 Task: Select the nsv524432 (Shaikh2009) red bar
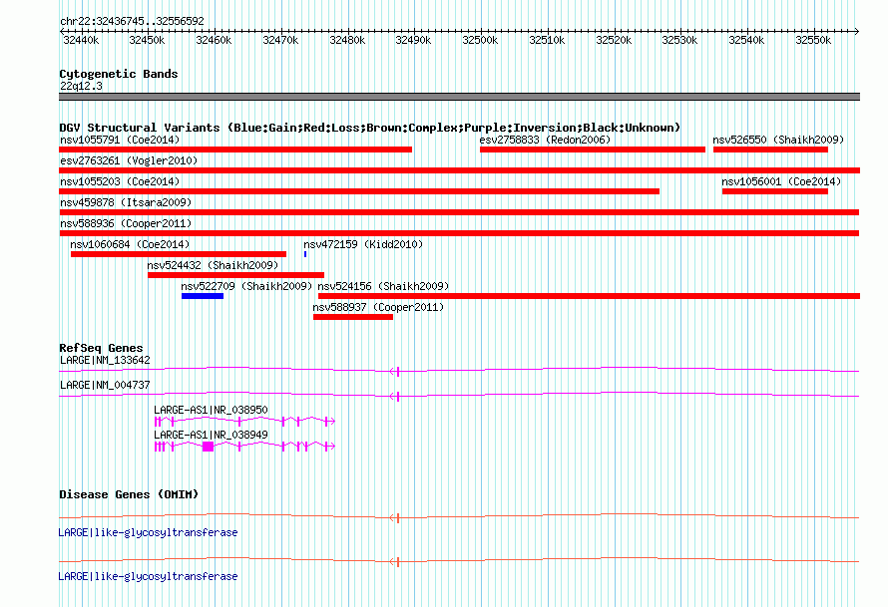click(x=235, y=275)
